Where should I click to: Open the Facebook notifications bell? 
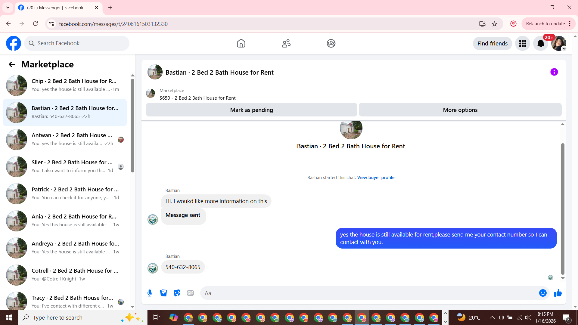point(541,44)
